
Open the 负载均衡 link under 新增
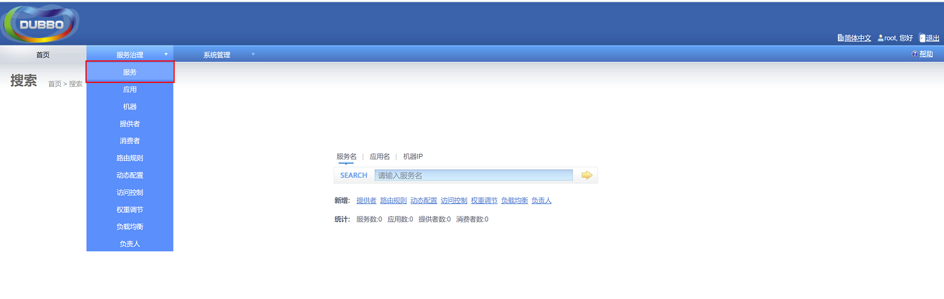pos(514,201)
